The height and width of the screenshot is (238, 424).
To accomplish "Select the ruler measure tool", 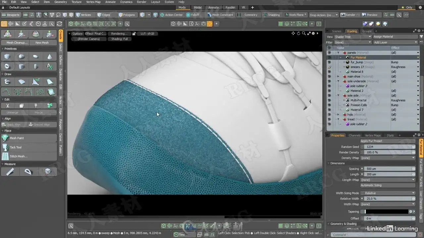I will [10, 172].
